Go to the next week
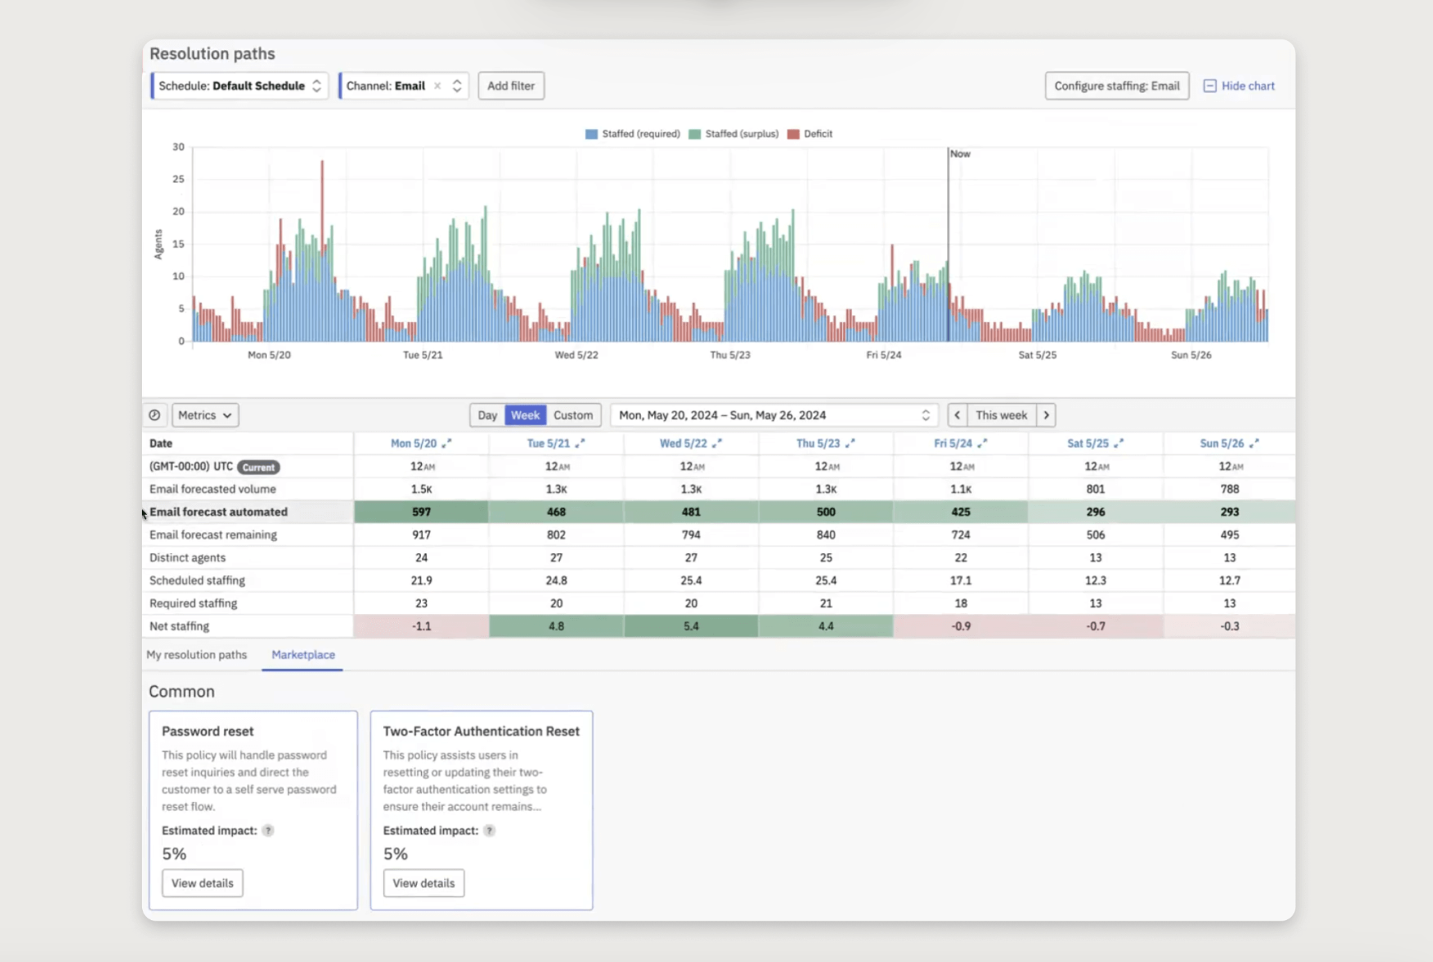 click(1046, 415)
